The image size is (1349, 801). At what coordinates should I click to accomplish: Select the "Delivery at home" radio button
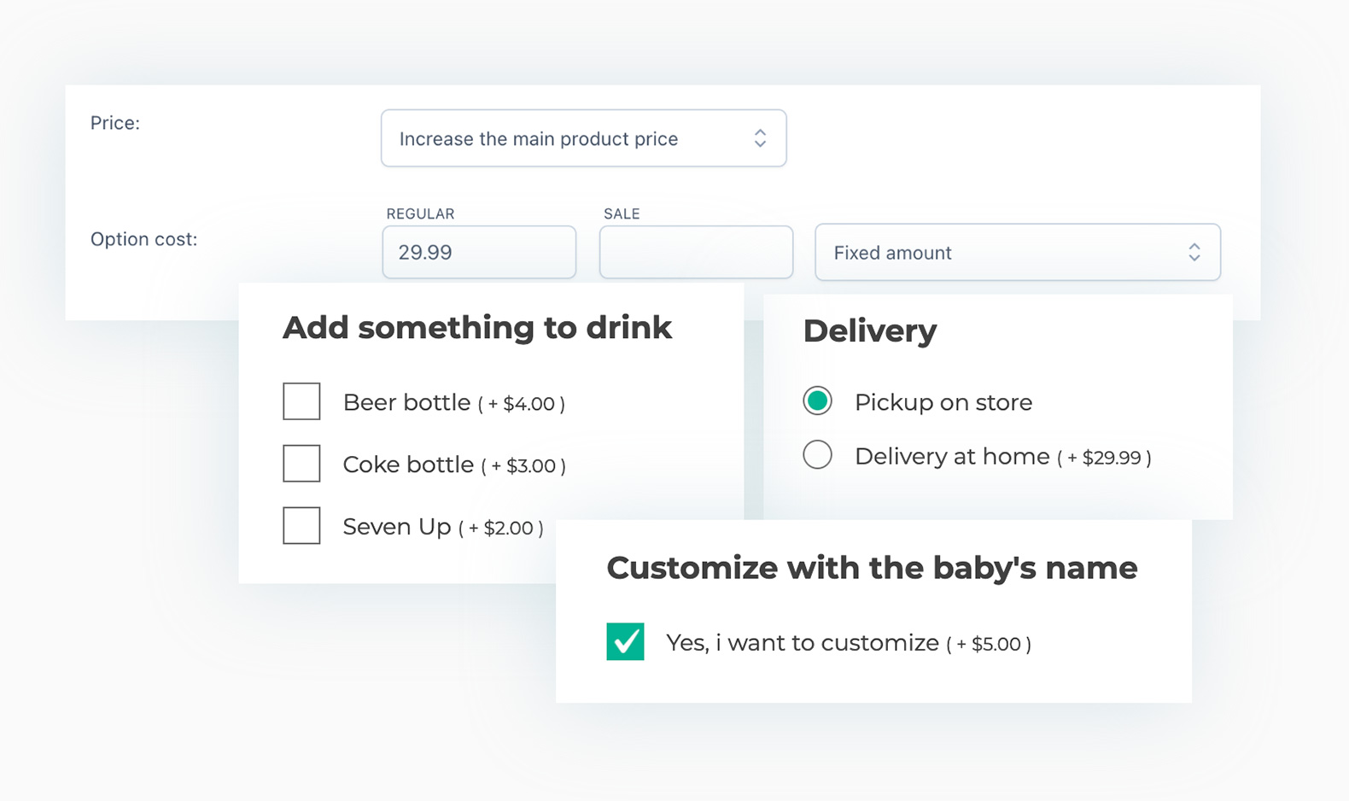[817, 455]
